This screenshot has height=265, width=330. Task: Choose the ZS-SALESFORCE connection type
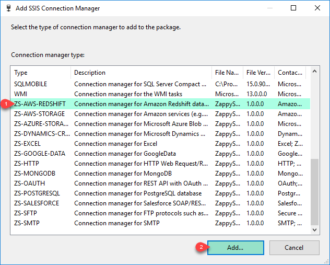pyautogui.click(x=160, y=203)
